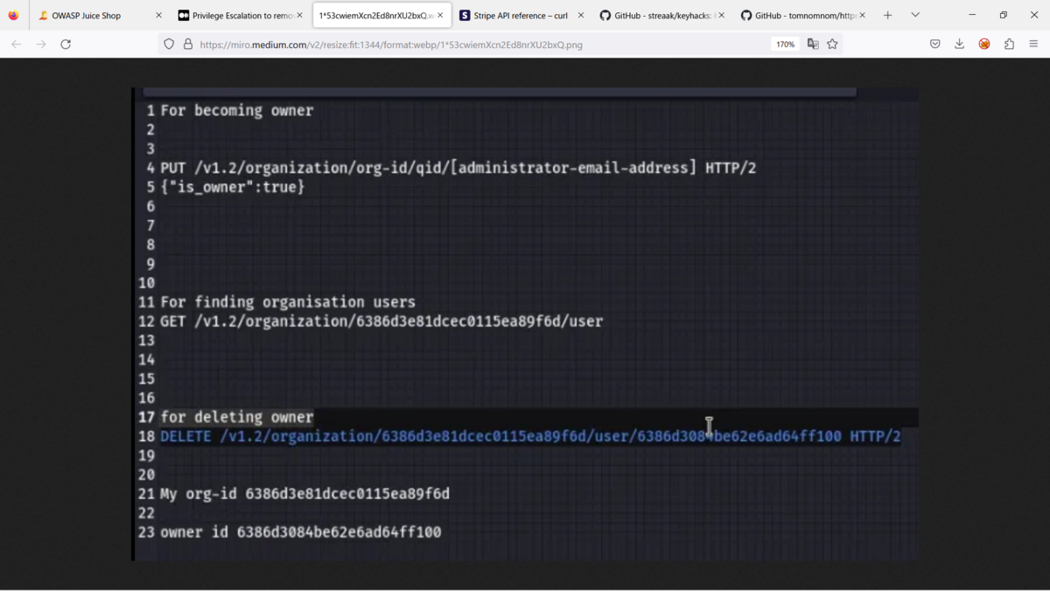Click the GET /v1.2/organization request line
The image size is (1050, 591).
pos(381,321)
